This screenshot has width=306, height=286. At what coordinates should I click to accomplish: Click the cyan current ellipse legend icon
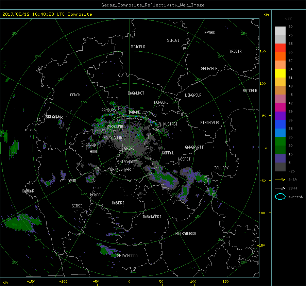[280, 197]
